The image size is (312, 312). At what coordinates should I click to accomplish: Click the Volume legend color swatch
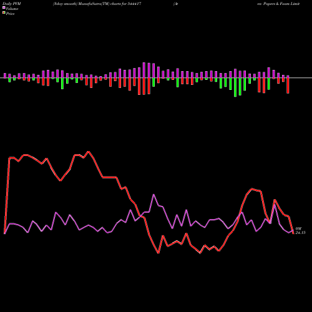[x=4, y=7]
